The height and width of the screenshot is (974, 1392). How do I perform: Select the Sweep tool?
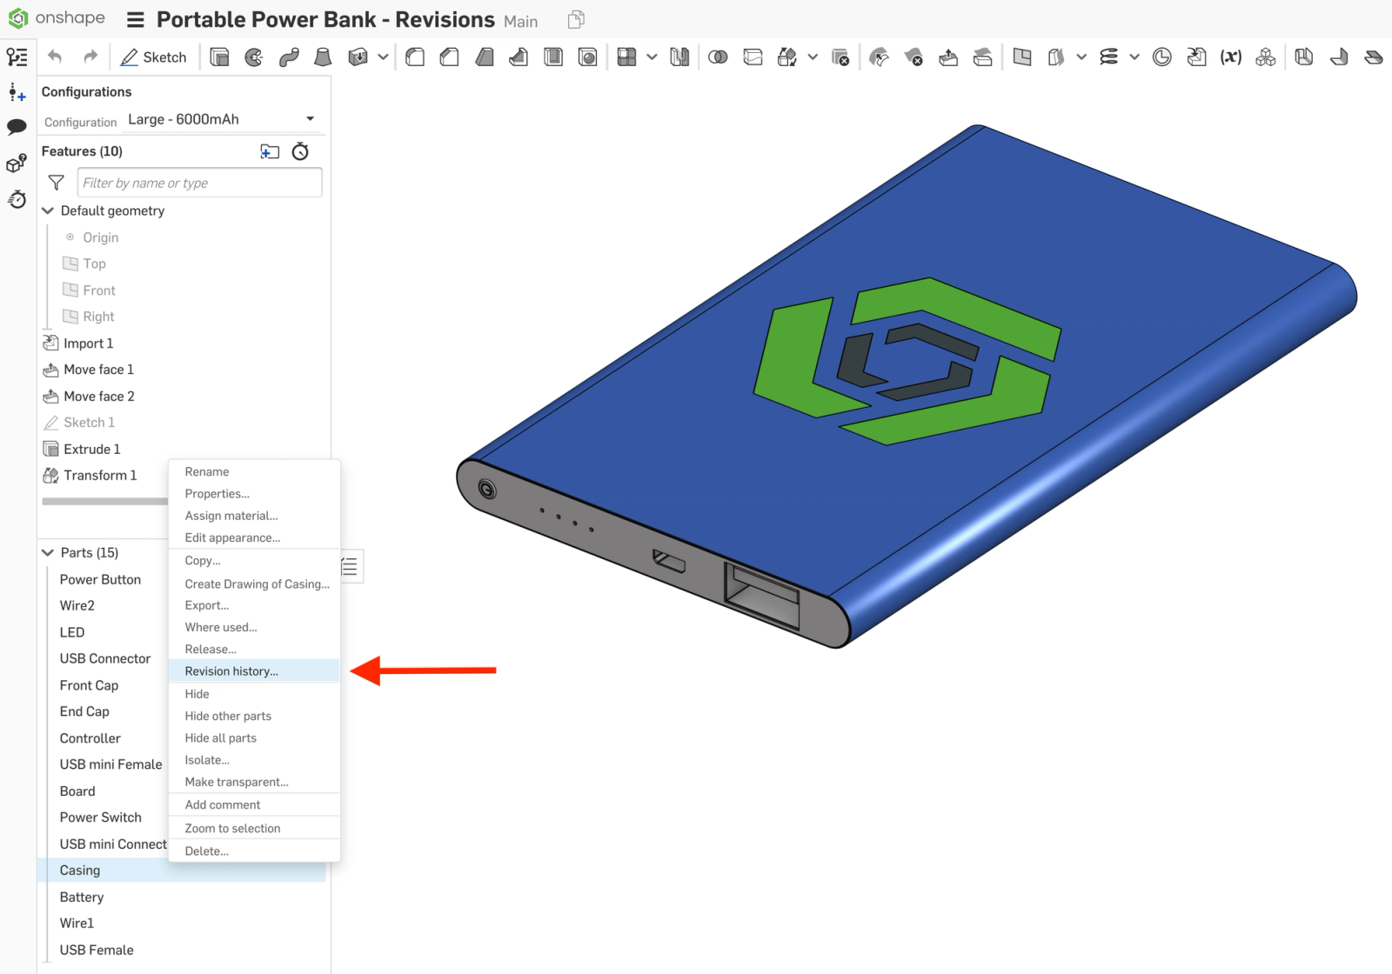point(289,57)
